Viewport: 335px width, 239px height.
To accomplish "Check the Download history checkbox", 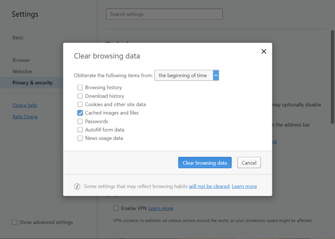I will 80,96.
